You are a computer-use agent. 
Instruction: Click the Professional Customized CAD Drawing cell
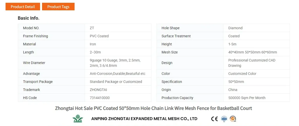coord(252,63)
